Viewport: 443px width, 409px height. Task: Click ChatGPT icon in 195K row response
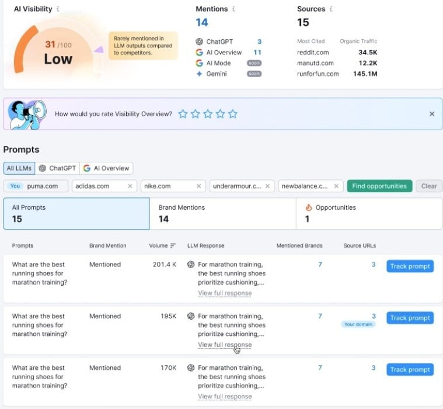(191, 316)
